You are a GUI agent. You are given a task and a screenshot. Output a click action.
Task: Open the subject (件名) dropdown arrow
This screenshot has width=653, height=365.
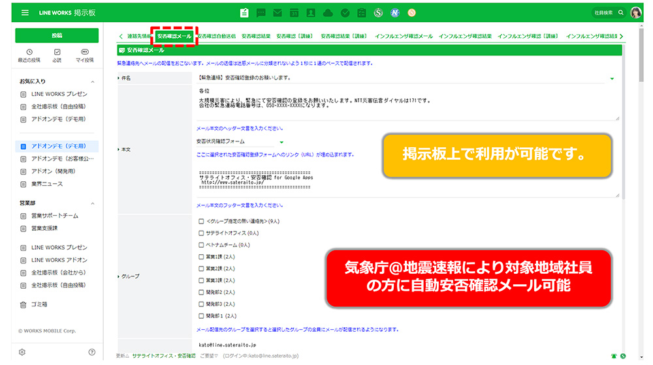coord(612,79)
